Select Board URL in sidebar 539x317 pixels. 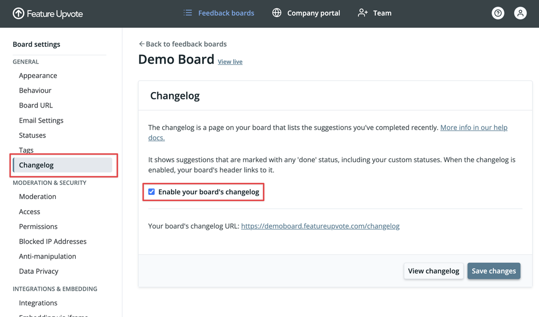click(36, 105)
